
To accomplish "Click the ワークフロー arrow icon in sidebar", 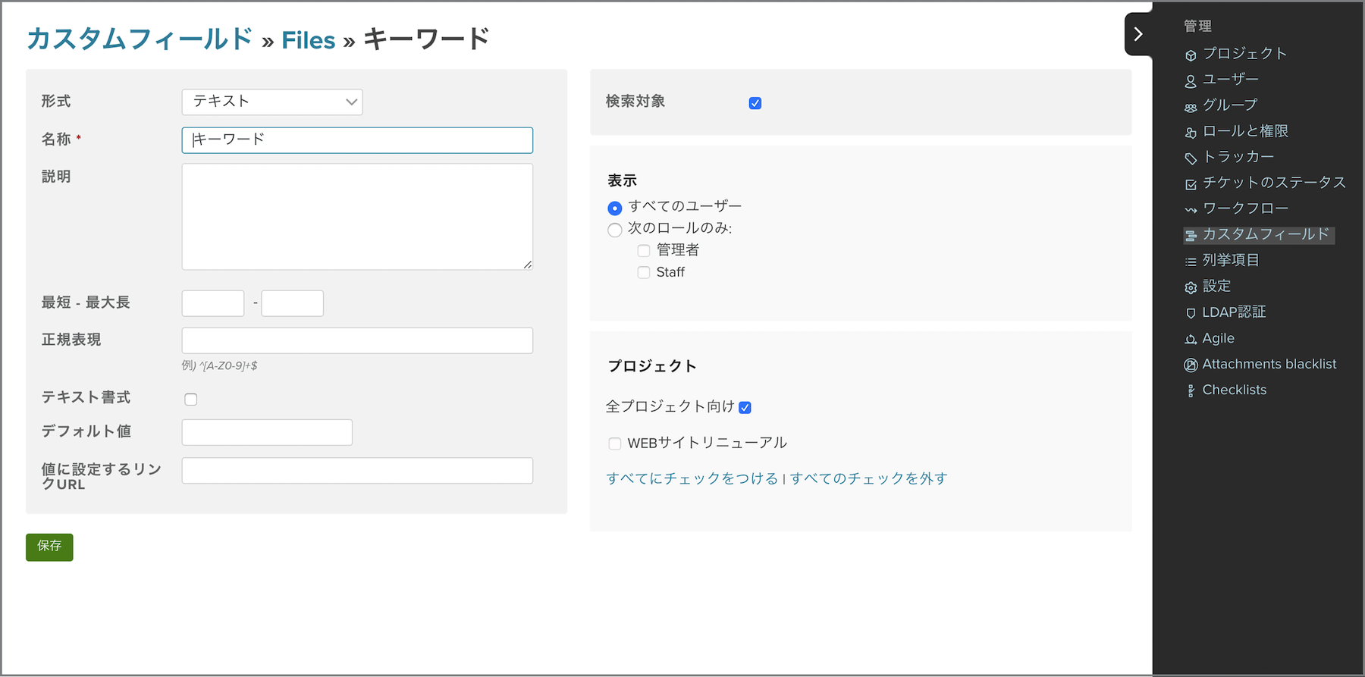I will pos(1191,210).
